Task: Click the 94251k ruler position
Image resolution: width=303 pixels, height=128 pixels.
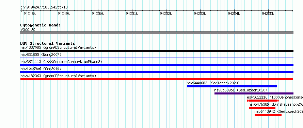Action: coord(132,14)
